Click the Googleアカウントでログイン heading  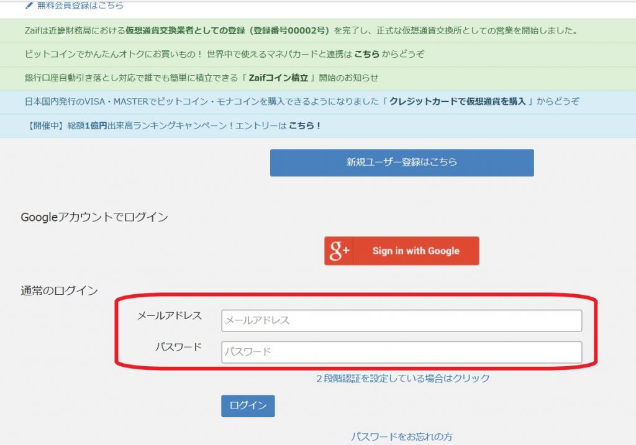pyautogui.click(x=94, y=217)
